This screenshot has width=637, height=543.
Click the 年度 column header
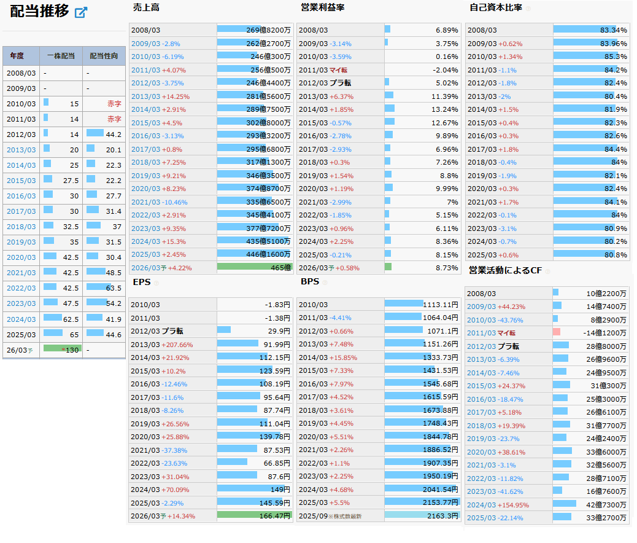tap(17, 56)
